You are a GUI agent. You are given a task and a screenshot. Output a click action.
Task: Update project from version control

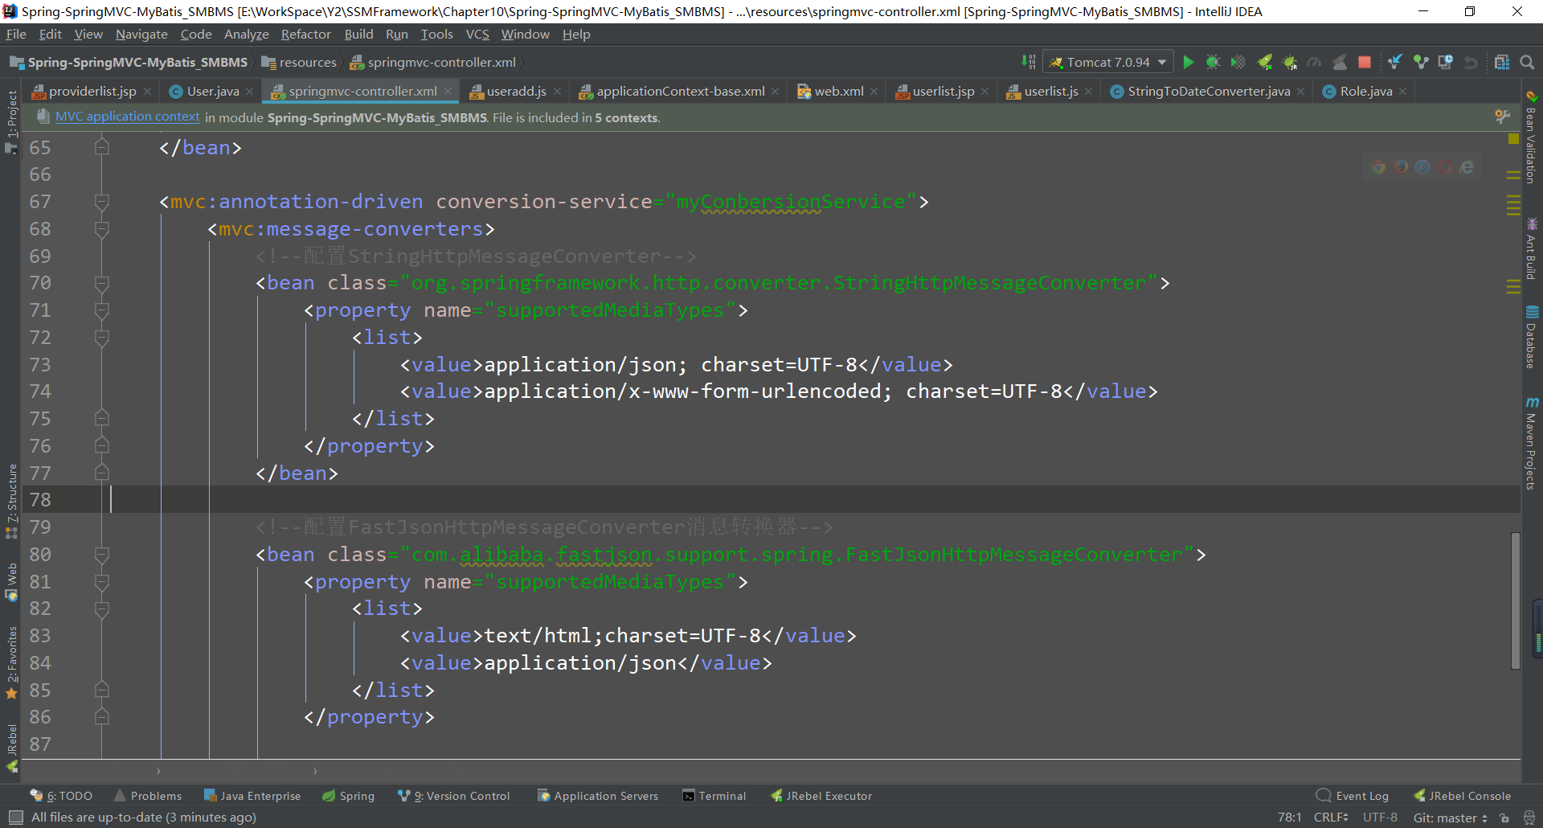tap(1394, 61)
